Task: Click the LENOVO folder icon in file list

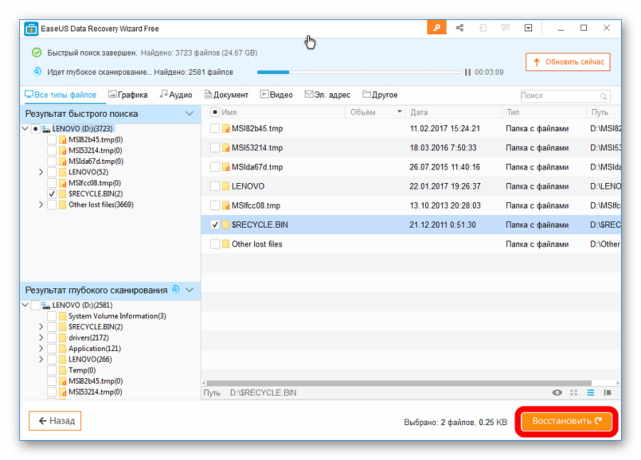Action: tap(226, 186)
